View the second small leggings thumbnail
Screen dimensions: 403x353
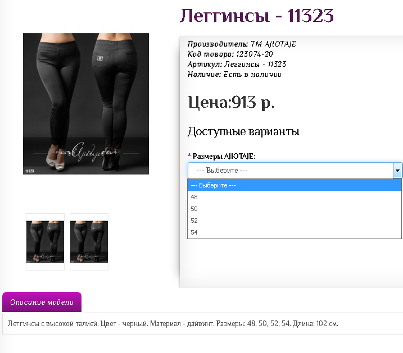89,242
